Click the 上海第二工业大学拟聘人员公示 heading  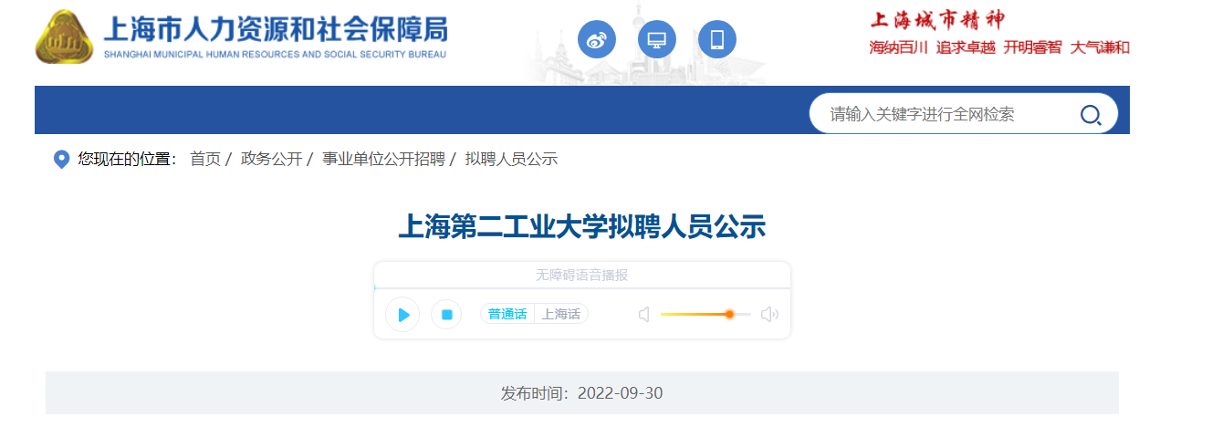(582, 226)
